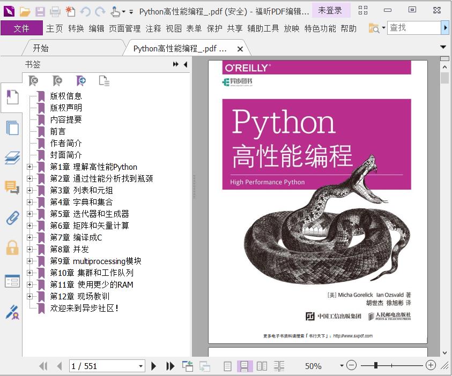This screenshot has width=452, height=376.
Task: Click the zoom in plus button
Action: click(431, 365)
